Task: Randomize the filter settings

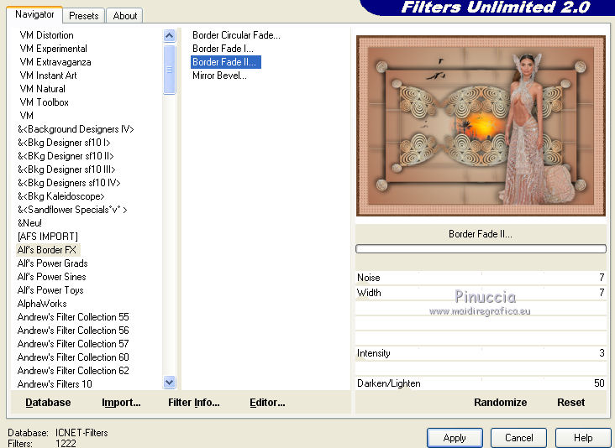Action: [x=500, y=403]
